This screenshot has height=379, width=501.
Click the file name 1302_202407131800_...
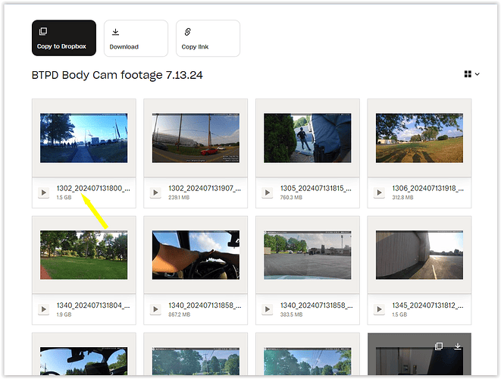93,188
